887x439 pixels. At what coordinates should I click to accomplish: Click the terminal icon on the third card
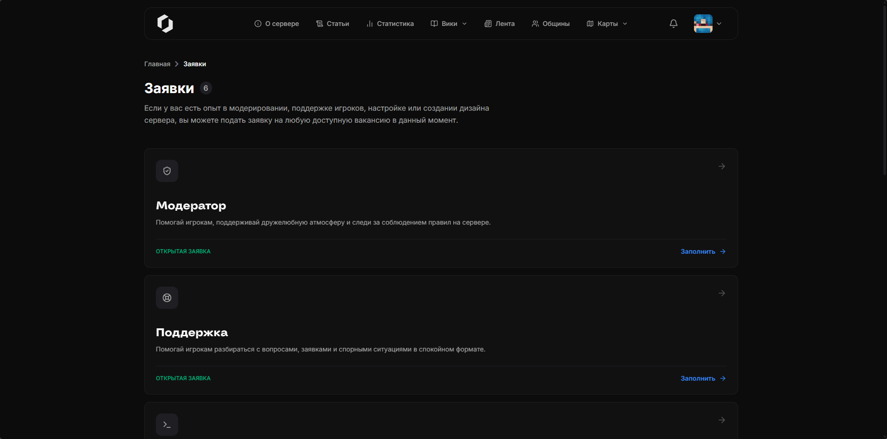click(167, 425)
